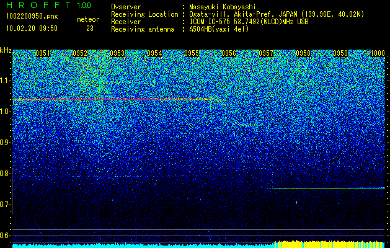The height and width of the screenshot is (248, 390).
Task: Click the date stamp 10.02.20 09:50
Action: pos(32,29)
